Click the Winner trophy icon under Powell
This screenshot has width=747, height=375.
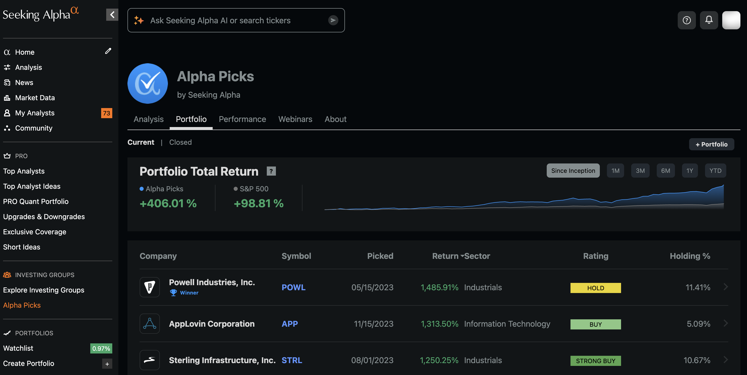coord(173,293)
